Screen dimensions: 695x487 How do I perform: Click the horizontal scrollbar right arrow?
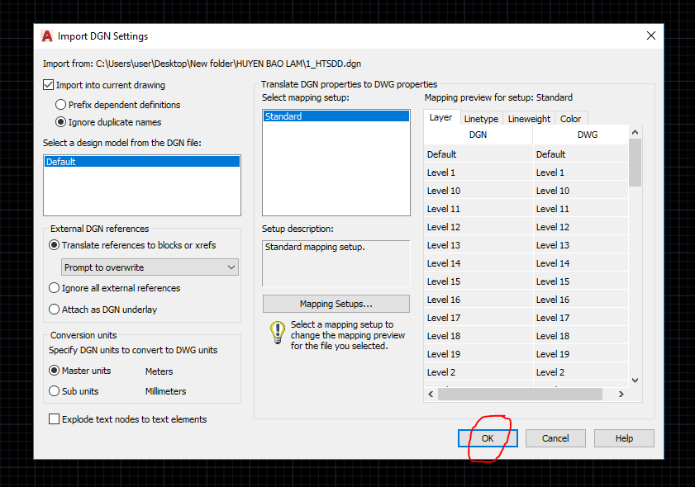[x=621, y=395]
